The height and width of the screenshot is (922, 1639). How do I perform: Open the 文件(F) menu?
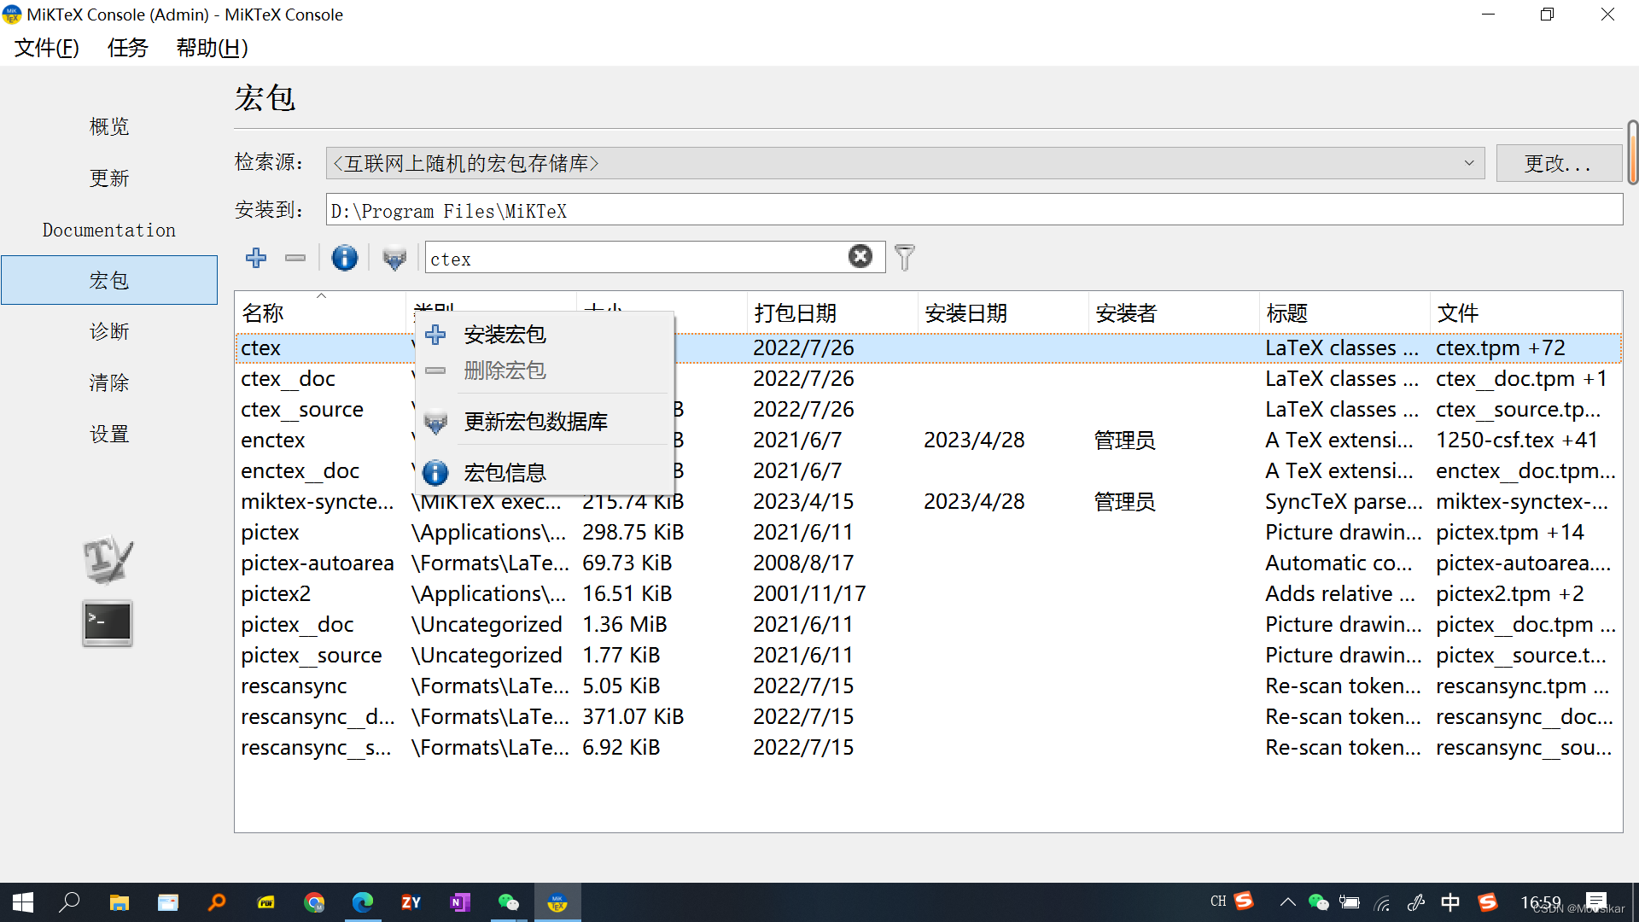coord(46,48)
